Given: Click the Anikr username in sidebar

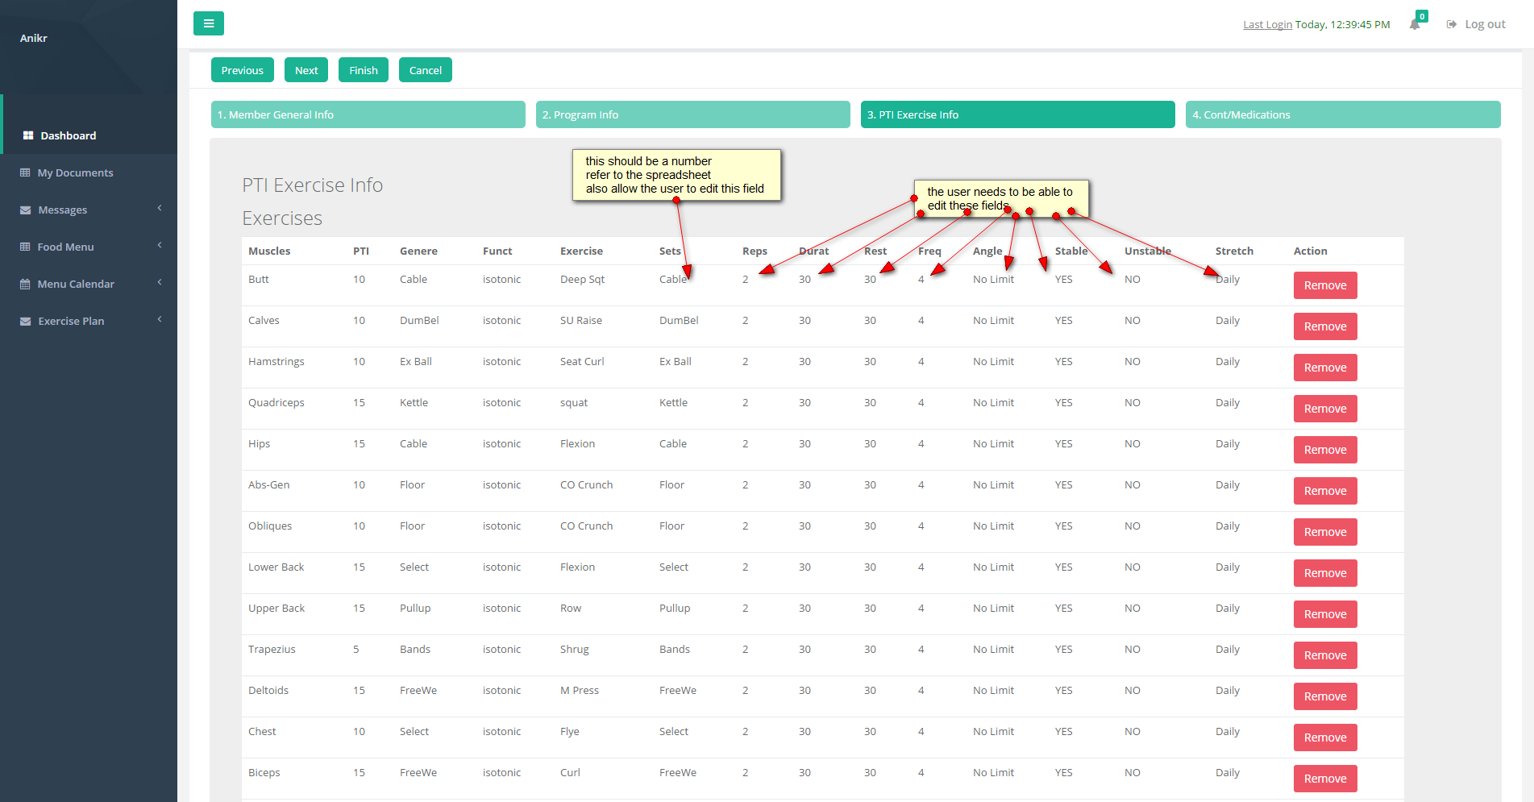Looking at the screenshot, I should 34,38.
